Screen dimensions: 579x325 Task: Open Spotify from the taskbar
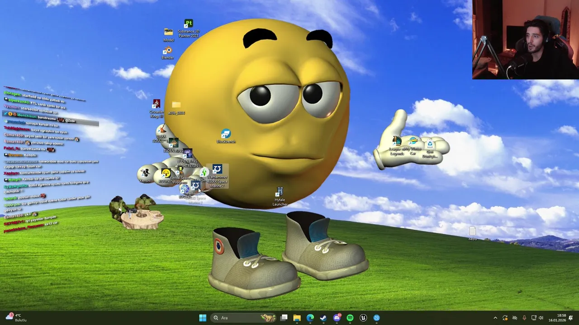click(x=350, y=318)
